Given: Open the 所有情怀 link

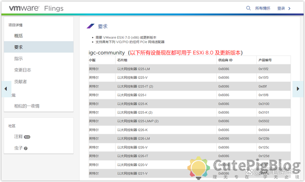Looking at the screenshot, I should pos(263,9).
